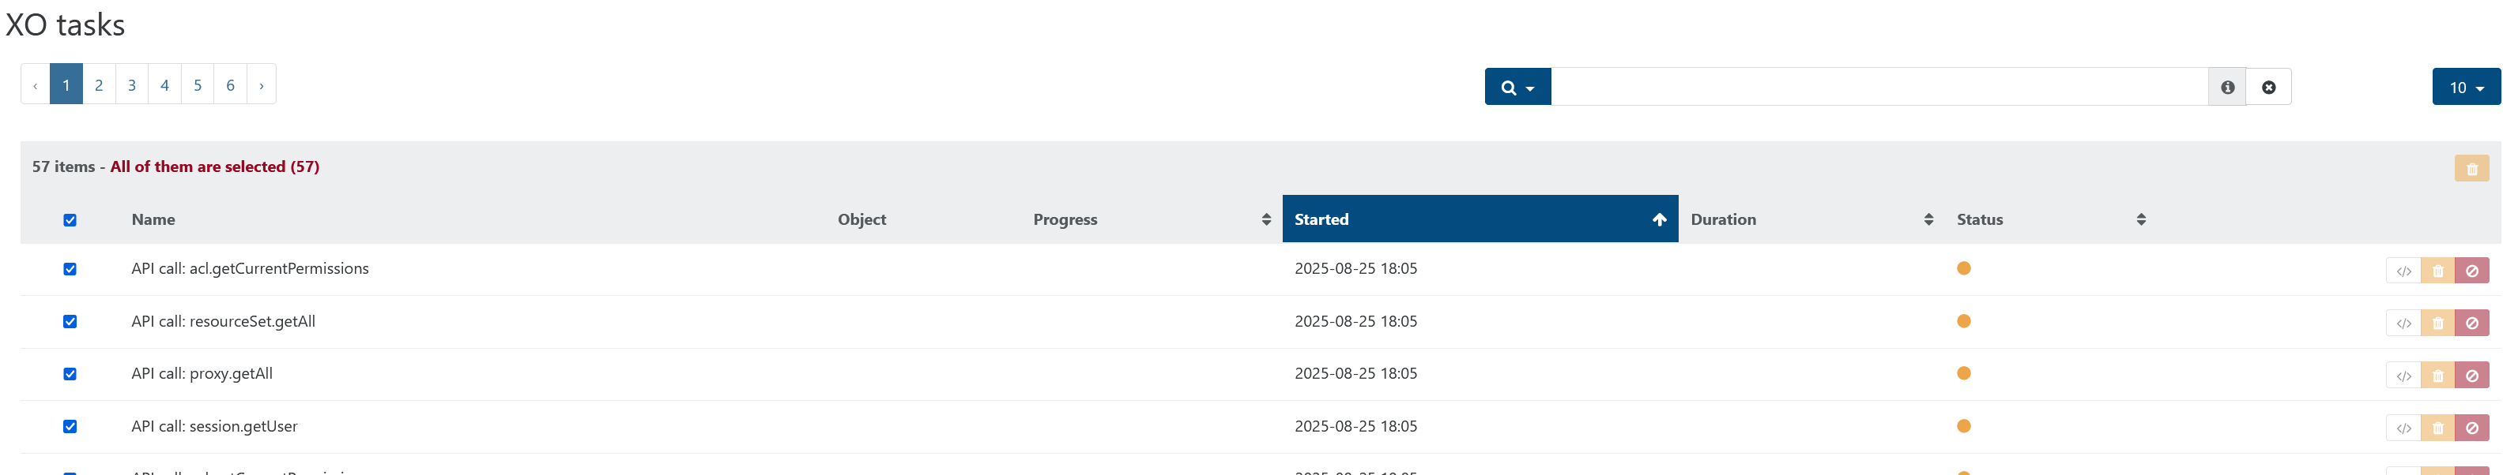Image resolution: width=2503 pixels, height=475 pixels.
Task: Delete all selected tasks using header trash icon
Action: 2471,169
